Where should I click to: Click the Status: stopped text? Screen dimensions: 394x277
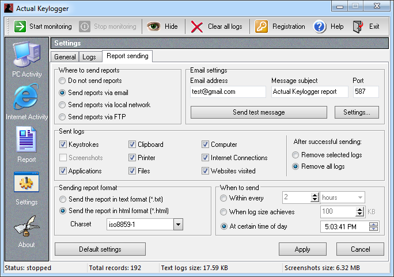[x=28, y=268]
